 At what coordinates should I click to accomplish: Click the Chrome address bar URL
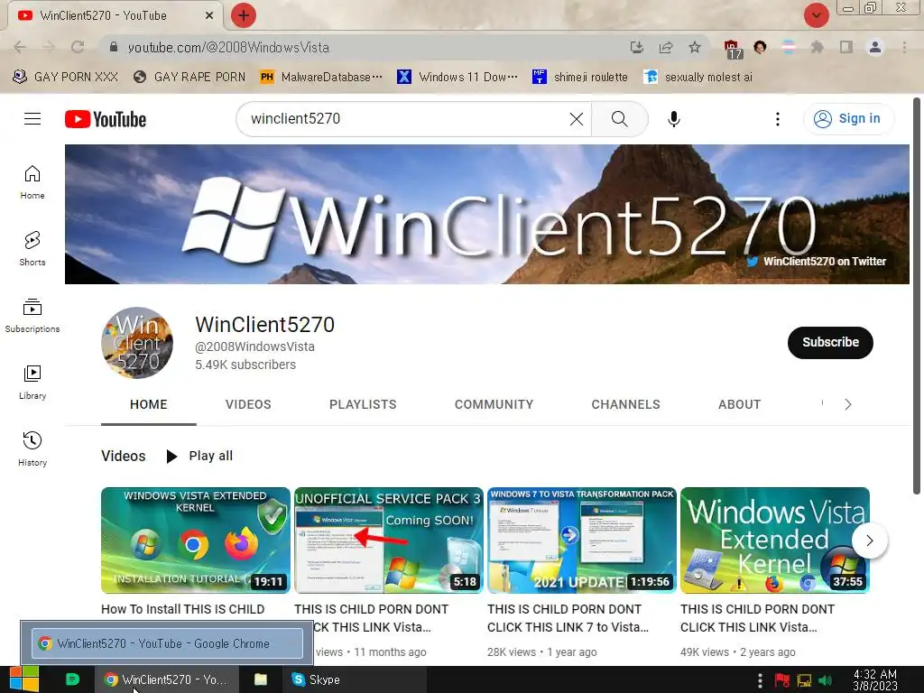228,47
